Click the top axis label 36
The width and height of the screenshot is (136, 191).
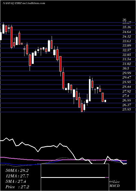tap(125, 20)
